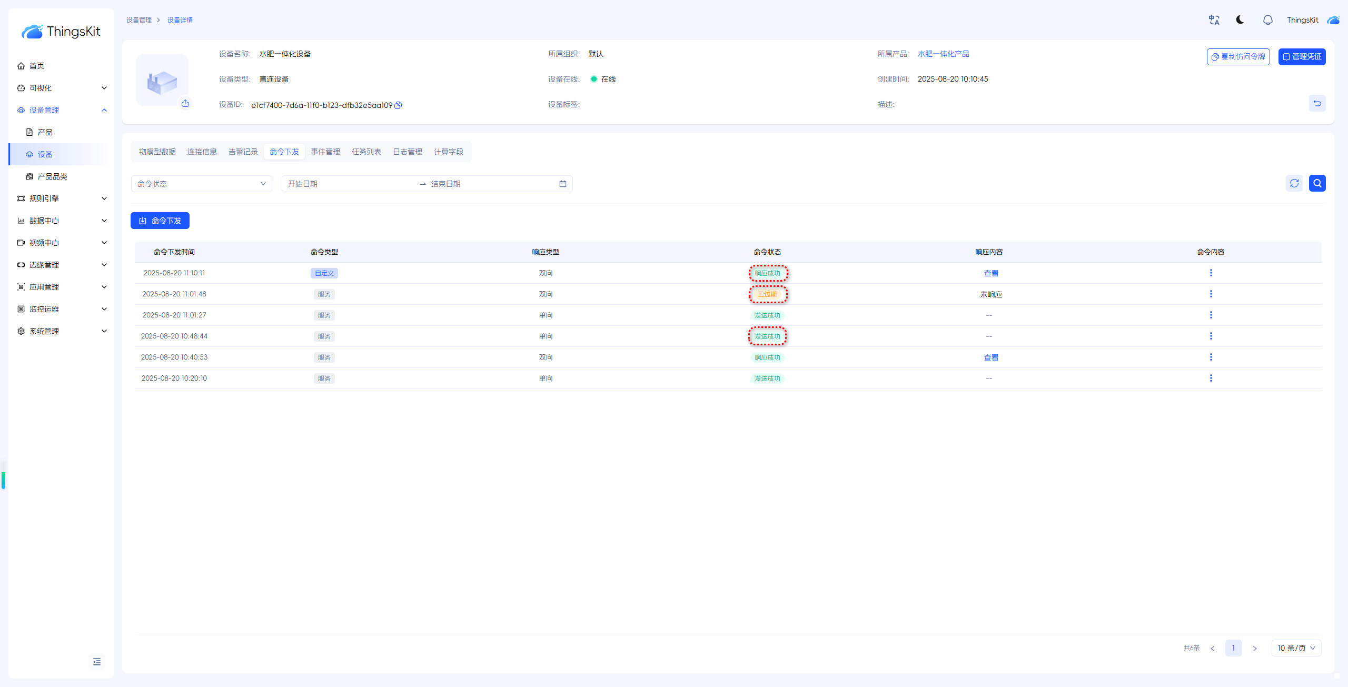Screen dimensions: 1348x687
Task: Click 查看 link in first row
Action: (991, 273)
